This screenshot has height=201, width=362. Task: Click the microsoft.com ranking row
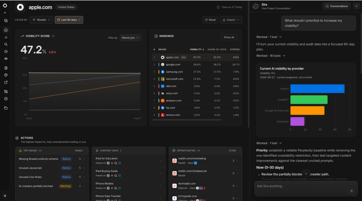tap(196, 79)
